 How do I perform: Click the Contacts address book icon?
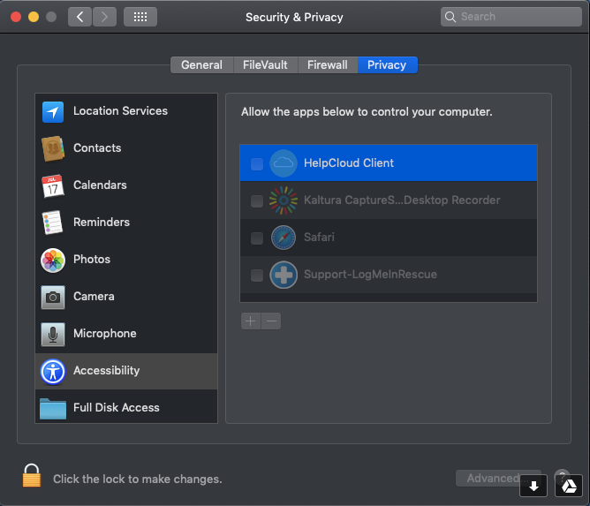point(53,148)
